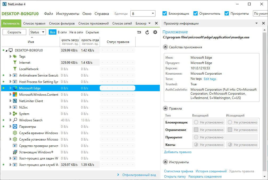Click the NetLimiter Client app icon
The image size is (268, 180).
pyautogui.click(x=15, y=101)
